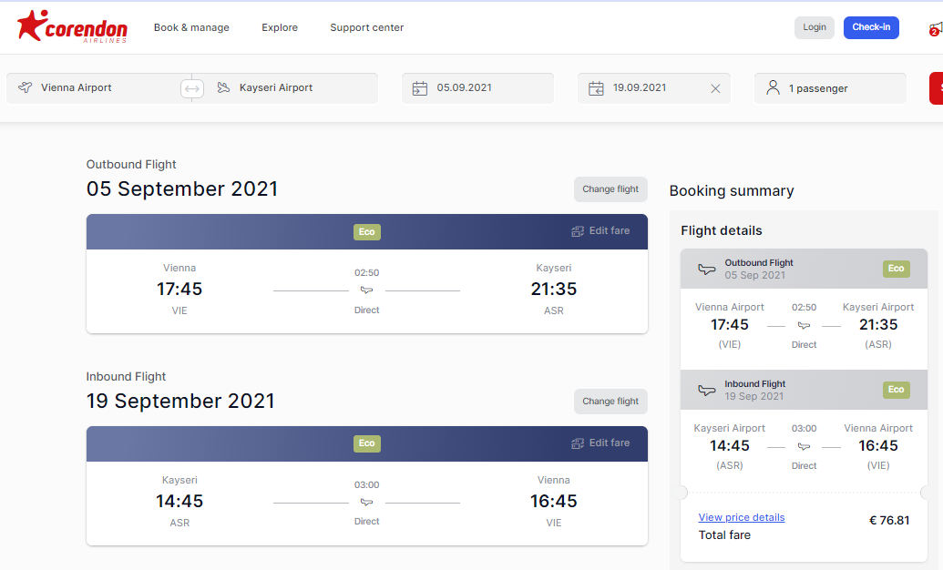Screen dimensions: 943x570
Task: Click the Corendon Airlines star logo
Action: pos(72,26)
